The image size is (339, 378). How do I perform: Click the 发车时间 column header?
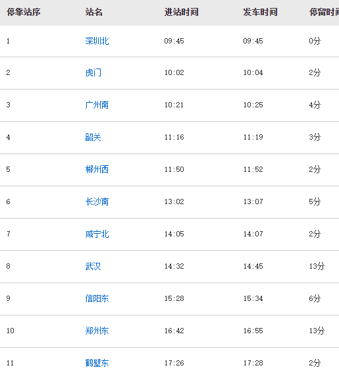tap(260, 12)
